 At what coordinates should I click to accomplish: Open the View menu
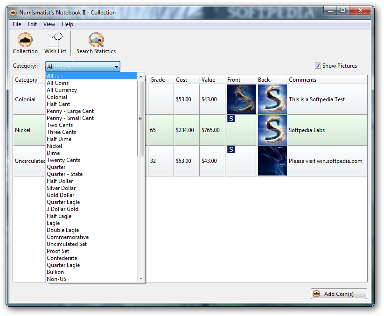click(x=49, y=24)
